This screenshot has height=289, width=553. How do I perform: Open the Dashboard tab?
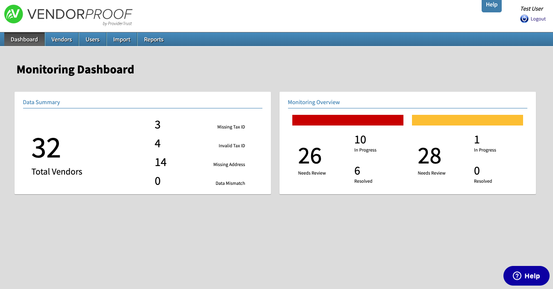pos(24,39)
